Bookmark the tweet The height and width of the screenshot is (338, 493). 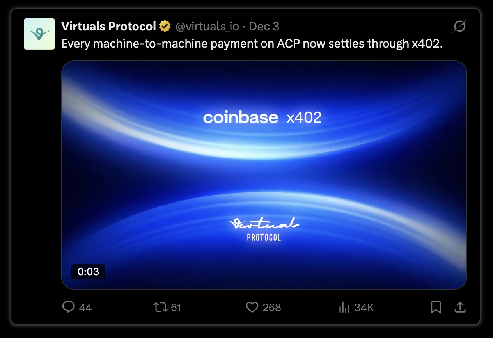[x=436, y=308]
